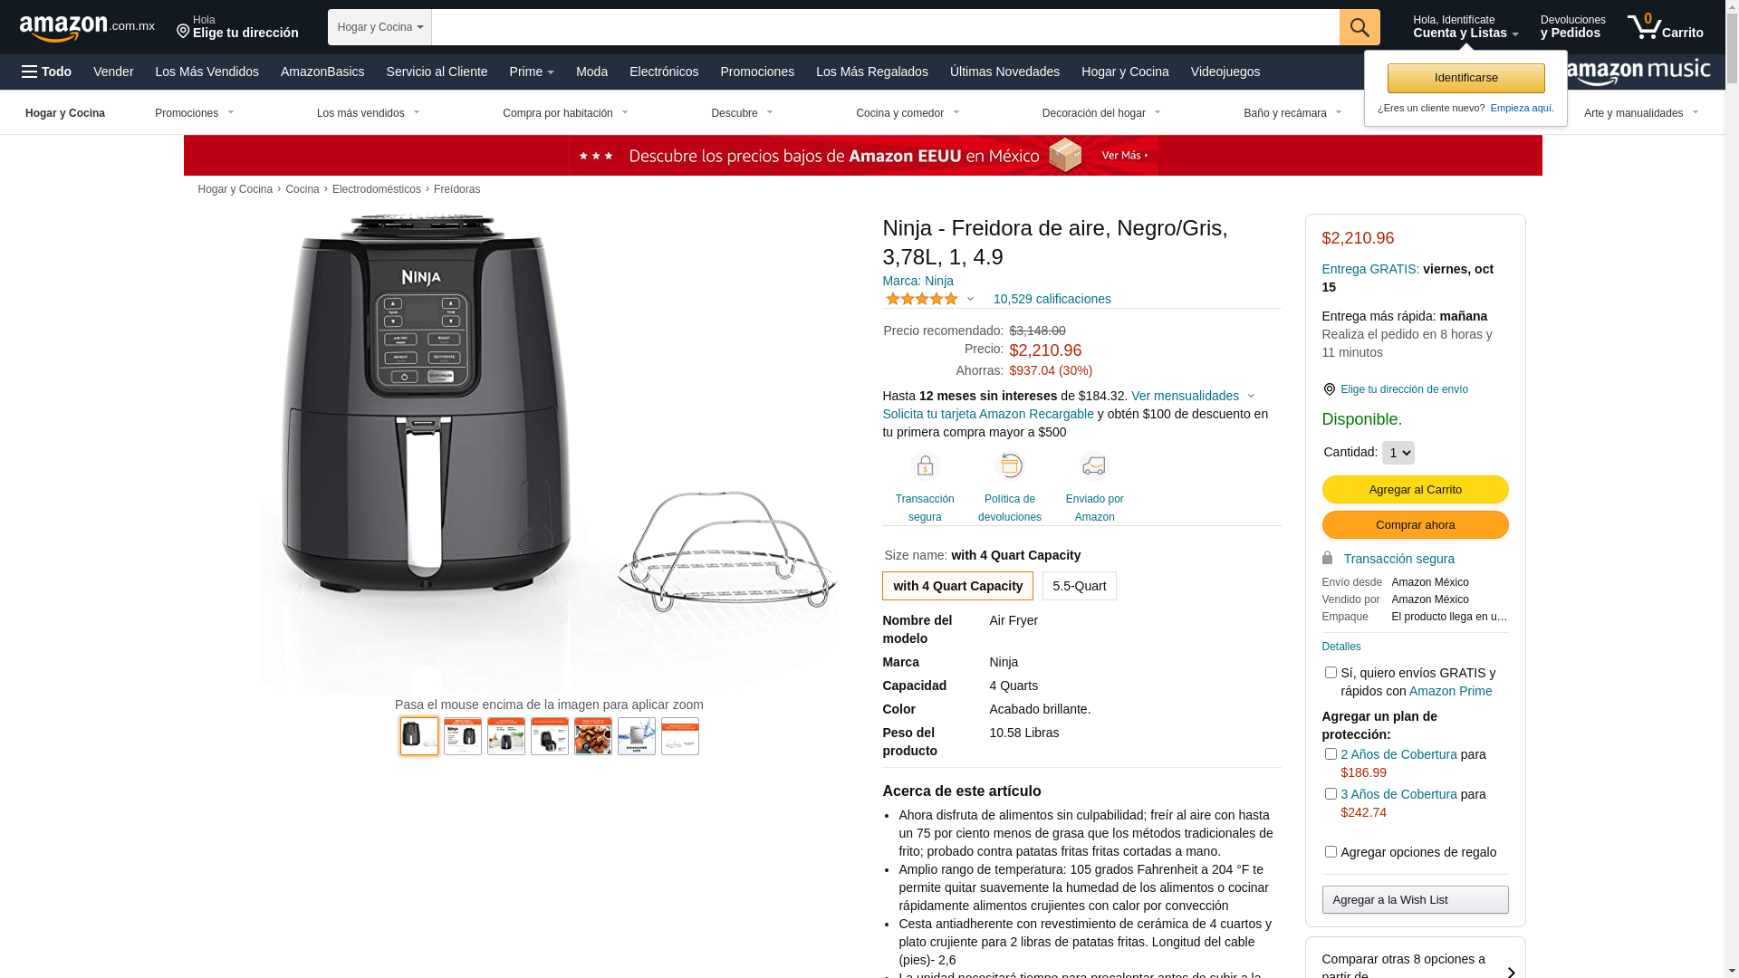Open the Cocina y comedor submenu
This screenshot has width=1739, height=978.
point(908,113)
